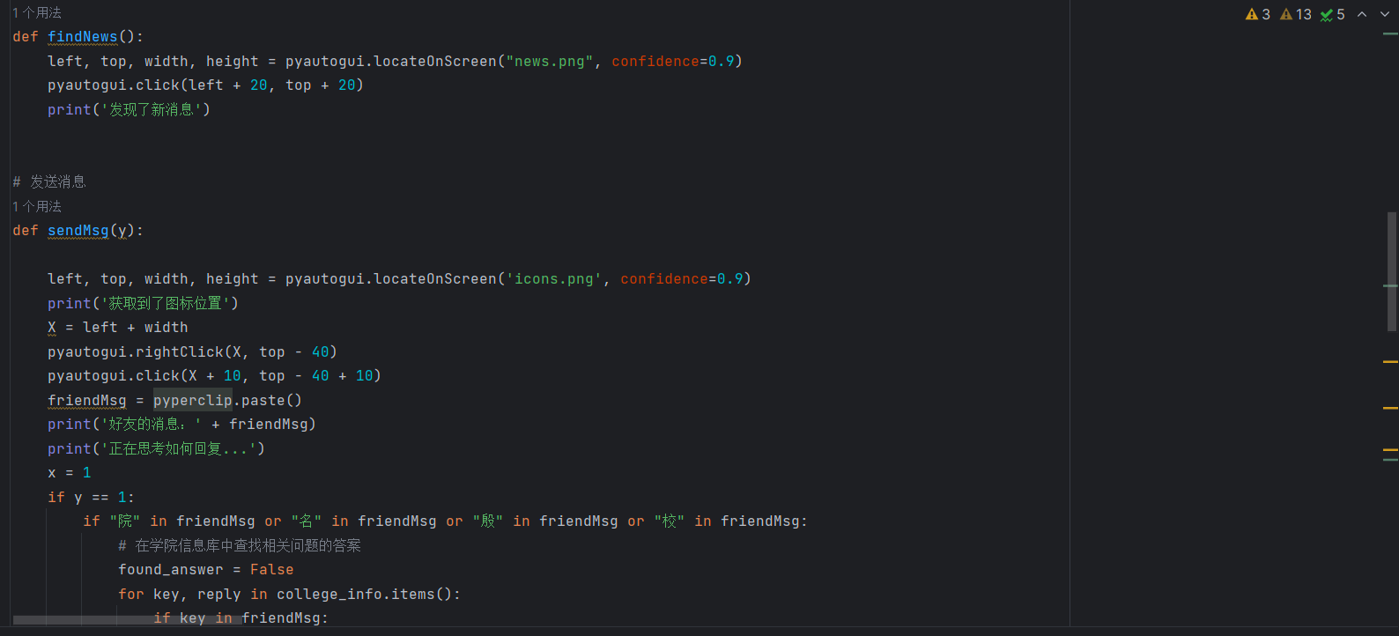Click the underlined friendMsg variable in its assignment

point(87,401)
